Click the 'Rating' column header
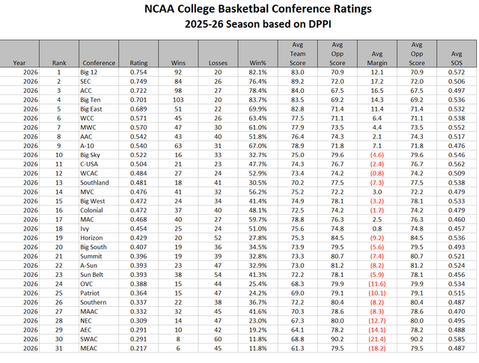Image resolution: width=479 pixels, height=363 pixels. [x=139, y=63]
